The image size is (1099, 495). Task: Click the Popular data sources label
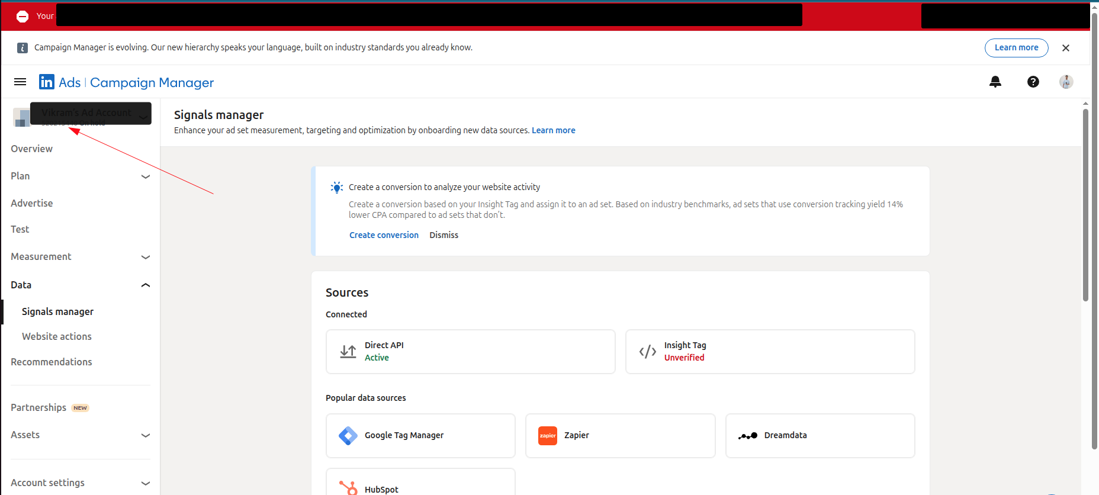tap(365, 398)
